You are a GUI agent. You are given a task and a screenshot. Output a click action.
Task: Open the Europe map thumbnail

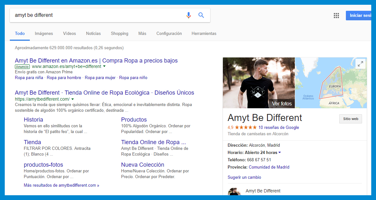tap(331, 83)
